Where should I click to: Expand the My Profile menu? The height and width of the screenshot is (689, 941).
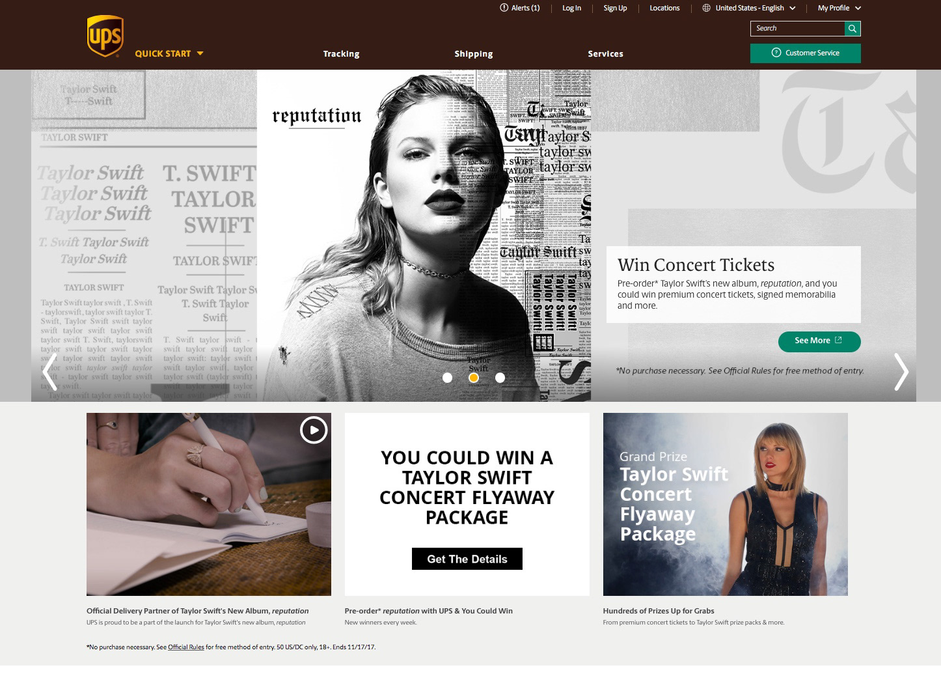tap(839, 8)
